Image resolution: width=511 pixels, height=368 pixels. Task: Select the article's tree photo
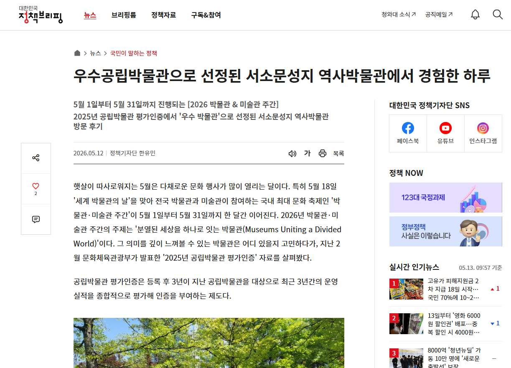coord(209,343)
